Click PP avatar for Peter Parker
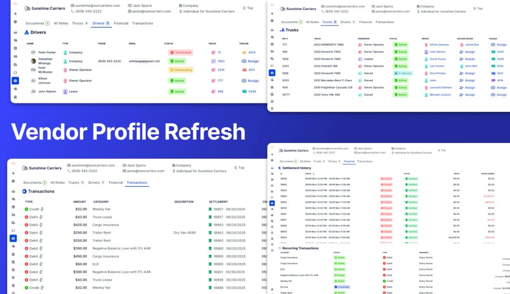Screen dimensions: 510x294 33,52
